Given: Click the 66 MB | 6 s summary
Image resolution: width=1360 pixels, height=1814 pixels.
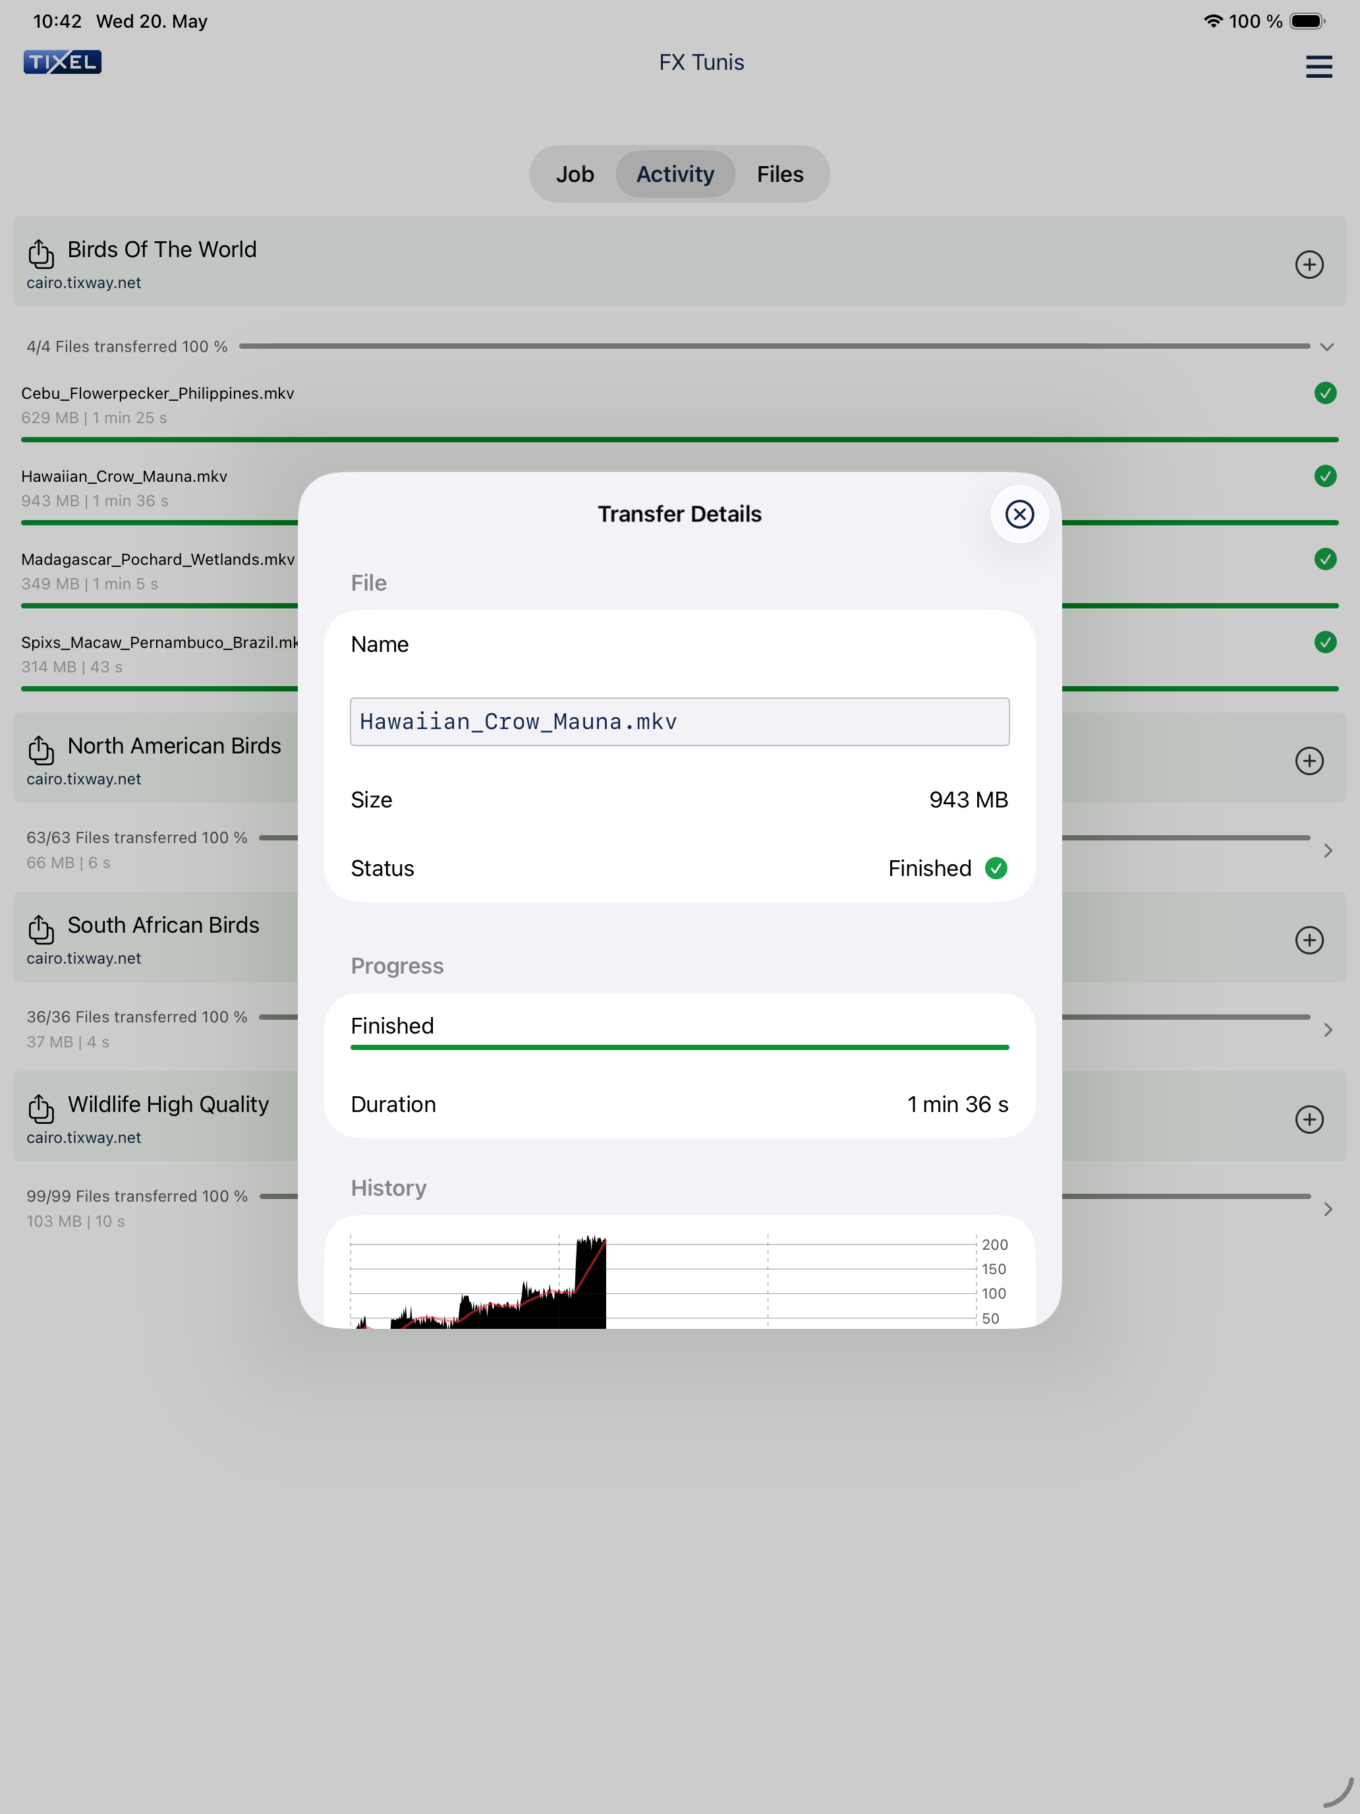Looking at the screenshot, I should point(68,863).
